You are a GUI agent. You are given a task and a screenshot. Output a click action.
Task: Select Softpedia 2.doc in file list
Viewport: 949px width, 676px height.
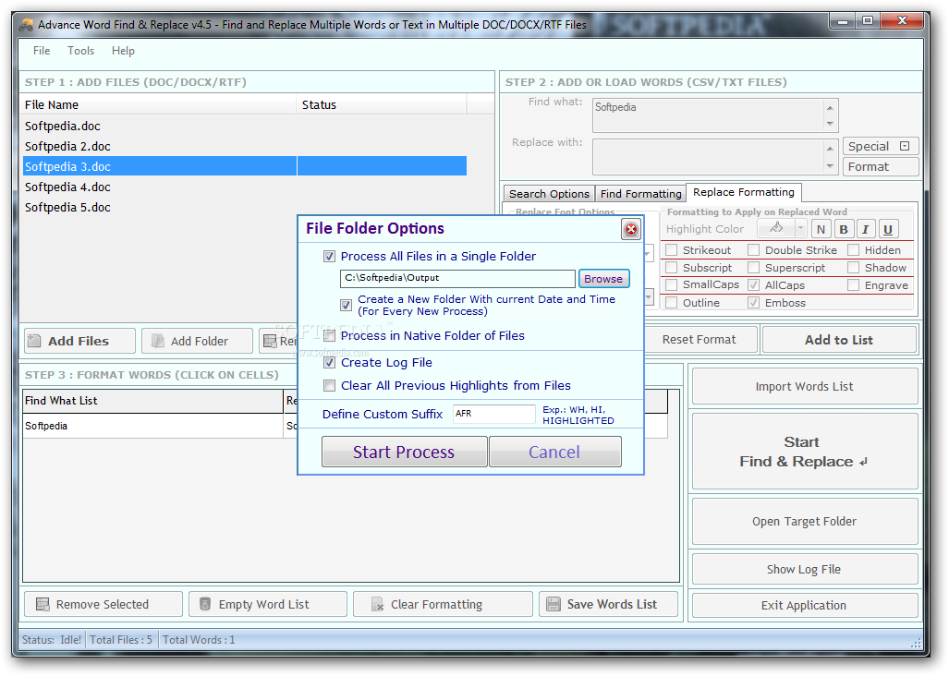(x=245, y=146)
